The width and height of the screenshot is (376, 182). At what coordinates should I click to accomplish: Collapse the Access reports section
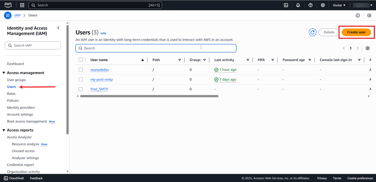coord(4,130)
